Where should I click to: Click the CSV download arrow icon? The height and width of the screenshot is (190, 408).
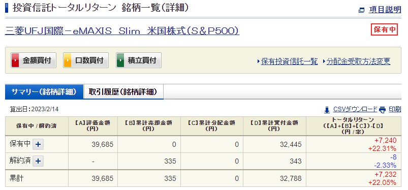click(x=327, y=110)
